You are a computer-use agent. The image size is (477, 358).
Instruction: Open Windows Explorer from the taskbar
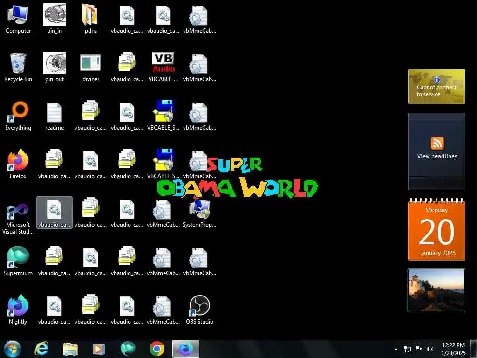[70, 349]
